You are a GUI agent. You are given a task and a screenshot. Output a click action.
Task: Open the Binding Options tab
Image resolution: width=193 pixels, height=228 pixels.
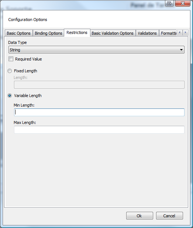click(x=48, y=33)
